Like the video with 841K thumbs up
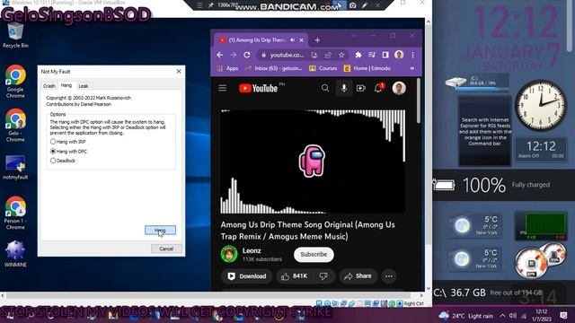This screenshot has width=575, height=323. (x=294, y=276)
